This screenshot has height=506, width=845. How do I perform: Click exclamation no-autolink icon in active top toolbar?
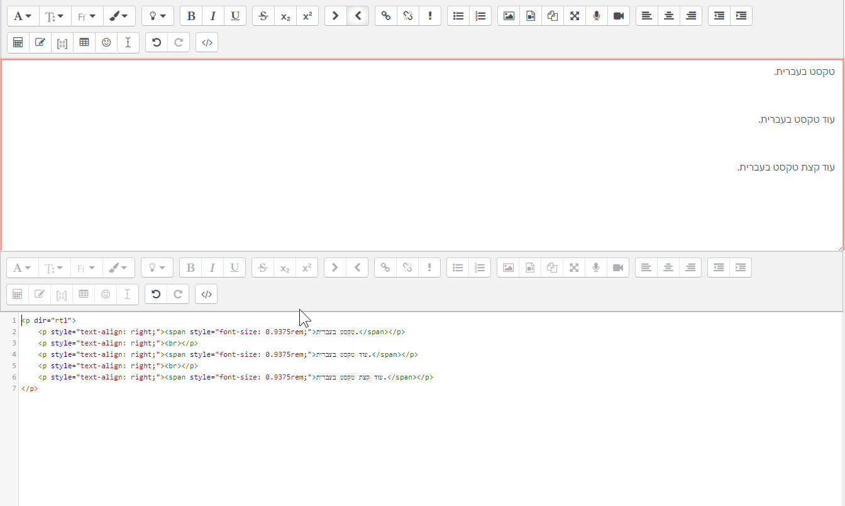tap(430, 16)
